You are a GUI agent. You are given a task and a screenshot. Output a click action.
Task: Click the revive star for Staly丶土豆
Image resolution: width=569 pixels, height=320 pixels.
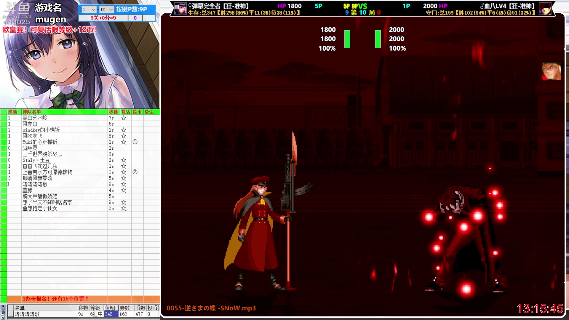(124, 160)
